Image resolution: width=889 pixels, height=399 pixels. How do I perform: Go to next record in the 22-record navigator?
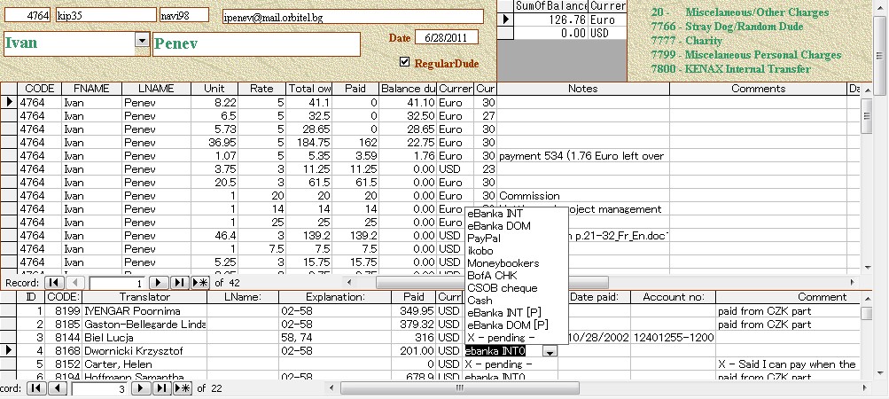[x=141, y=388]
